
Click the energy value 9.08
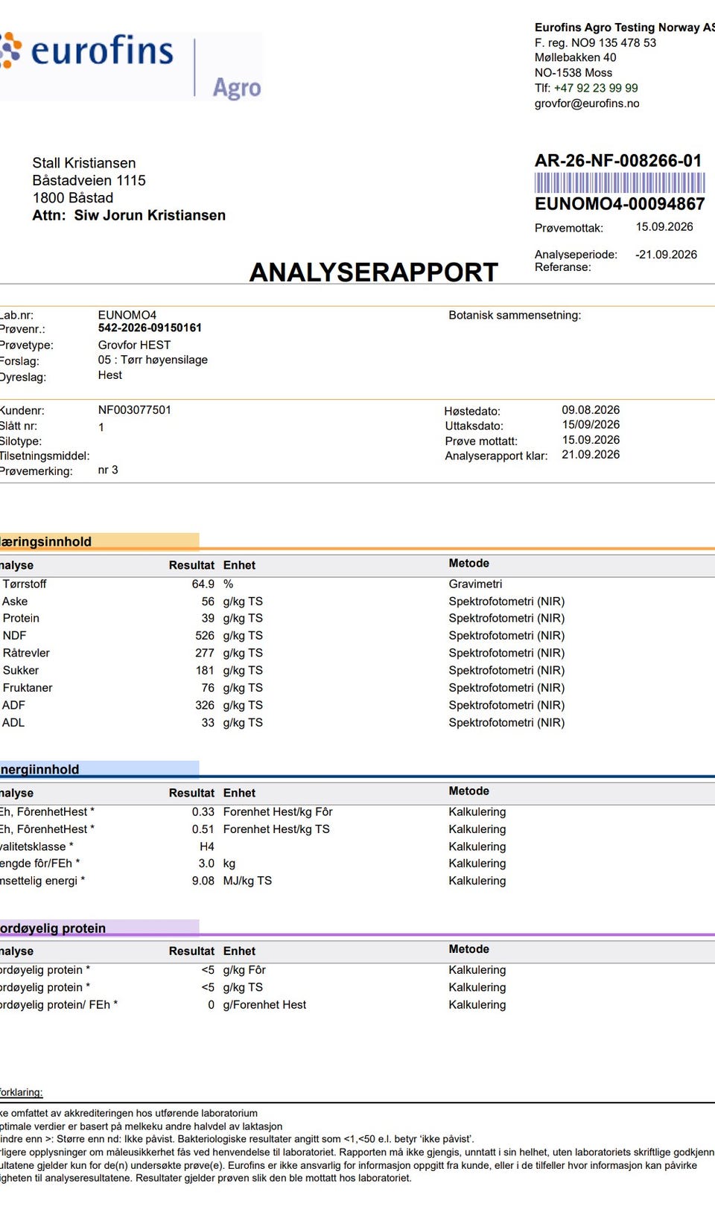click(x=203, y=881)
